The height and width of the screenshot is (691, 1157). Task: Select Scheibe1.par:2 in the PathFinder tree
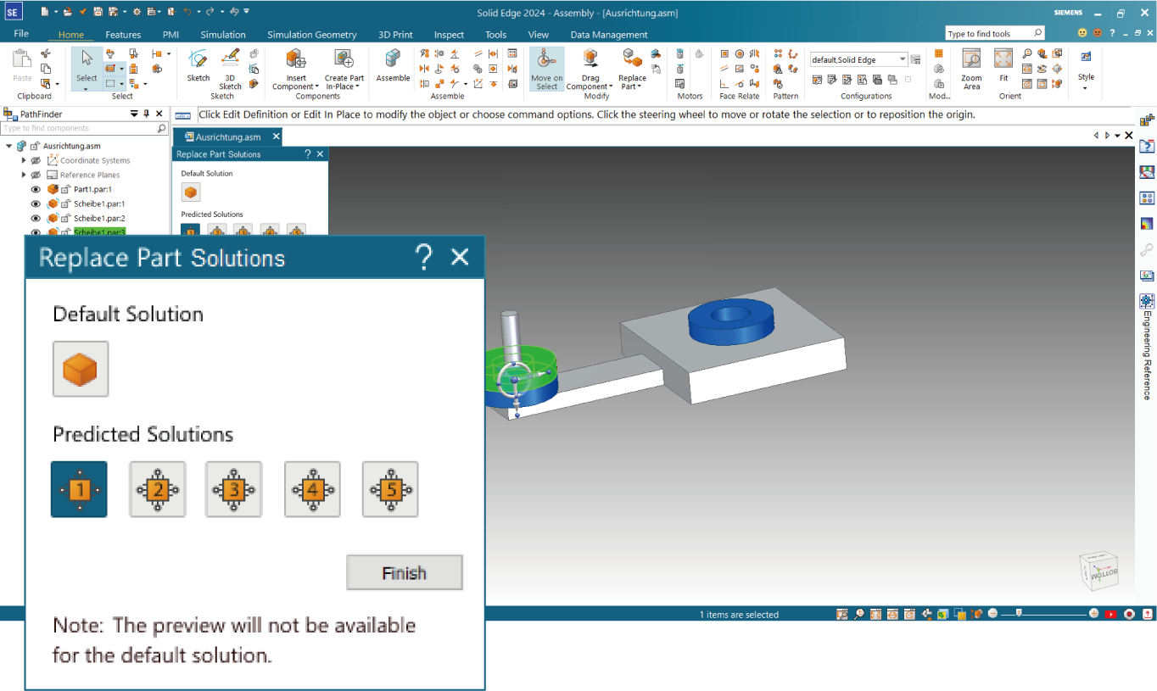pyautogui.click(x=99, y=218)
